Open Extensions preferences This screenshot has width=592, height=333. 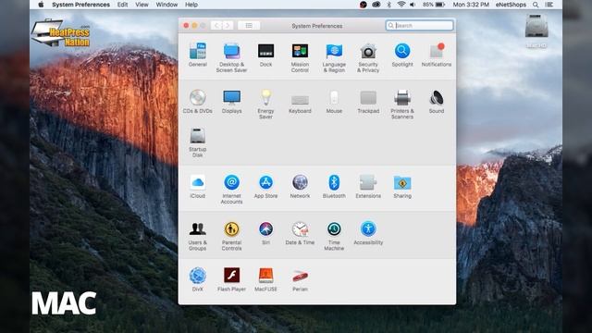368,187
